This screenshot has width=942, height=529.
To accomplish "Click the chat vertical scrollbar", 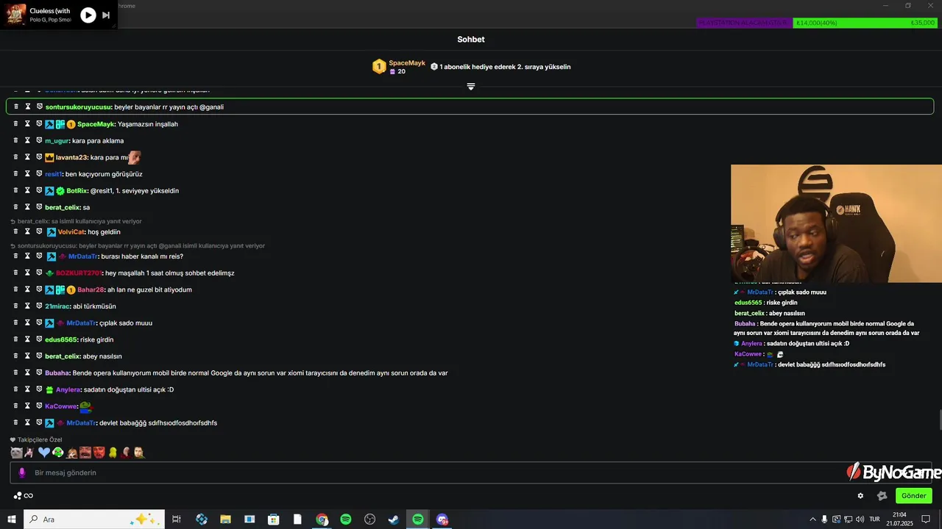I will [940, 420].
